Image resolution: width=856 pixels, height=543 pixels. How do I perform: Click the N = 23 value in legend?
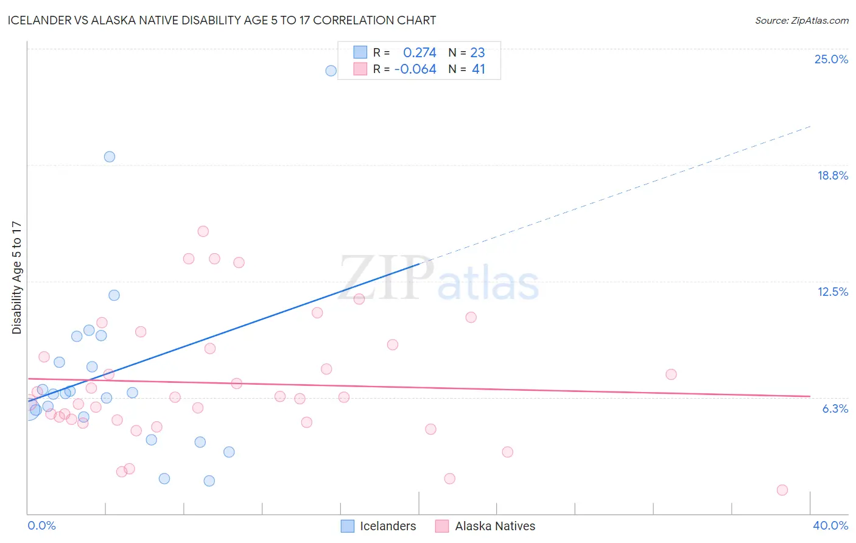coord(467,52)
